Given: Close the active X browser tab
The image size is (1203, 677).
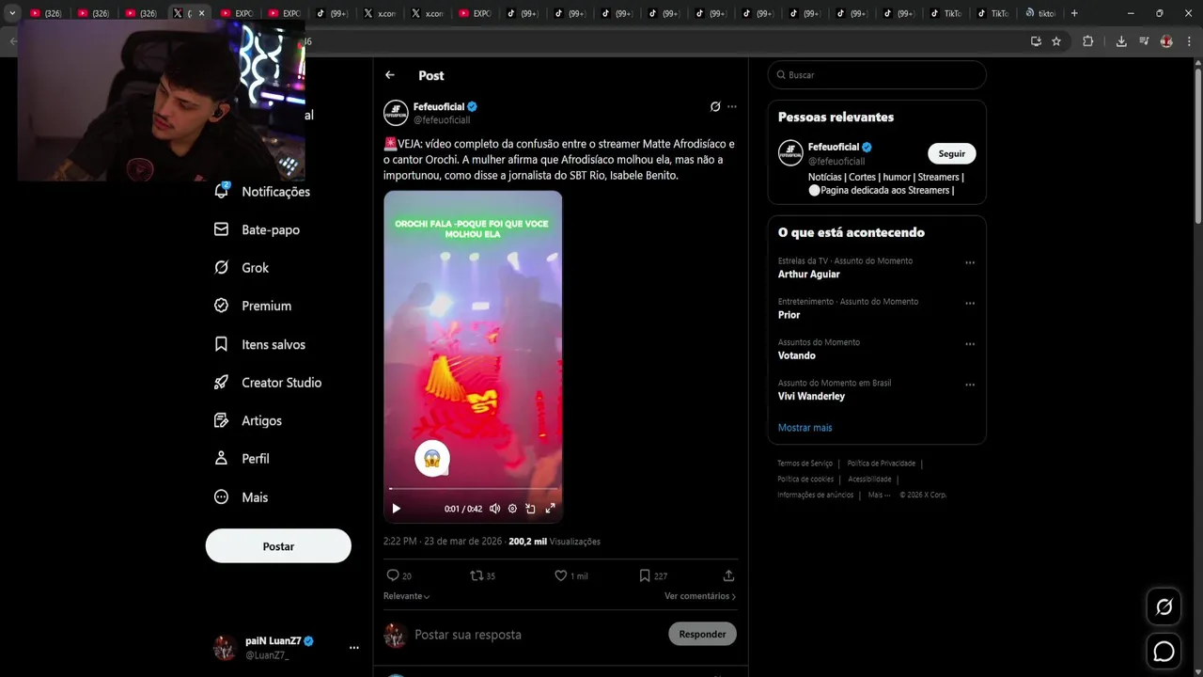Looking at the screenshot, I should pos(201,13).
